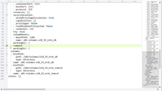Click 'workingDir: /' on line 87
162x91 pixels.
(22, 43)
